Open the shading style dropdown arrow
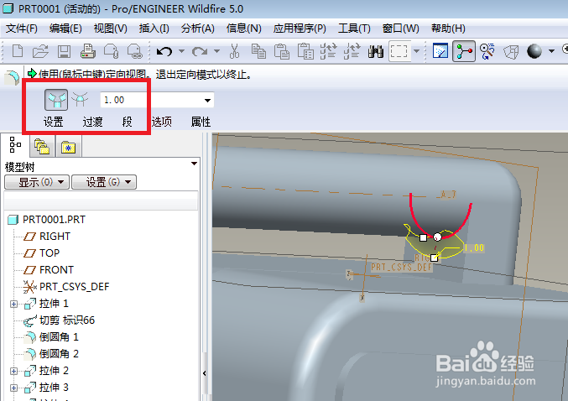568x401 pixels. coord(551,51)
